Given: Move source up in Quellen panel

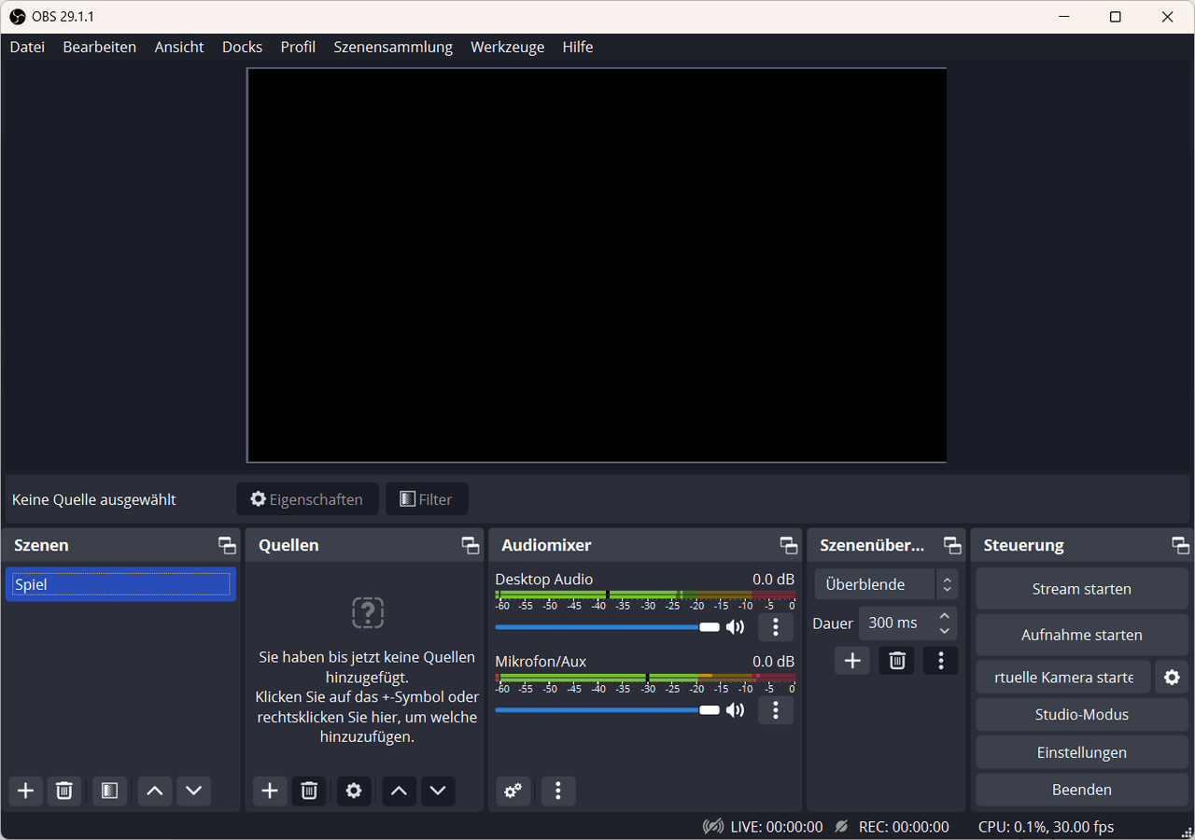Looking at the screenshot, I should tap(399, 791).
